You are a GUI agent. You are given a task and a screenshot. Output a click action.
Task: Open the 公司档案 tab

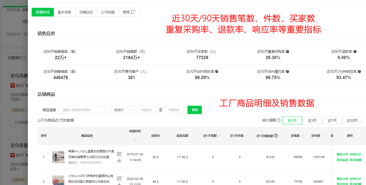(108, 12)
